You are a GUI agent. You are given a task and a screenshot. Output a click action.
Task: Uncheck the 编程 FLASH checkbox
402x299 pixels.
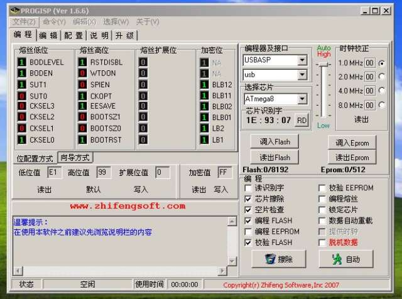pos(249,220)
